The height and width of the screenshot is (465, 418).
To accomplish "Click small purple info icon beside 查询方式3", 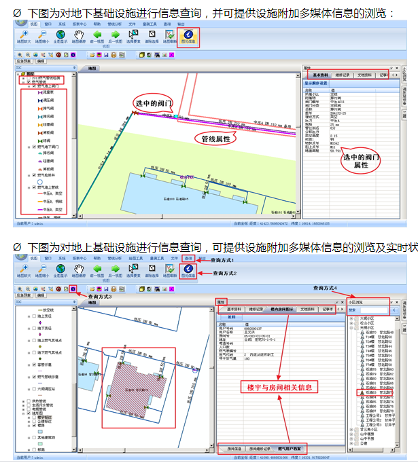I will (73, 290).
